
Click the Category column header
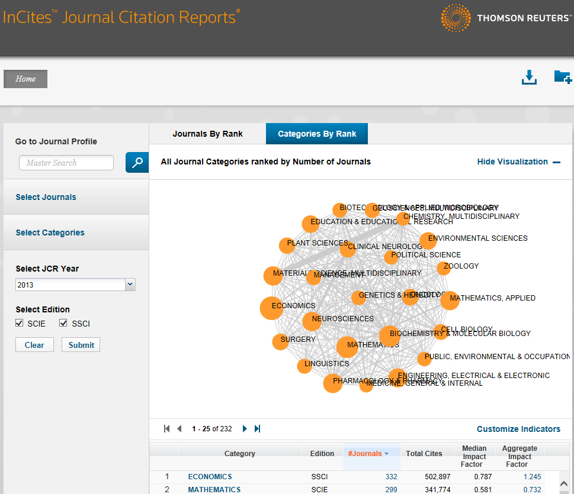tap(239, 453)
